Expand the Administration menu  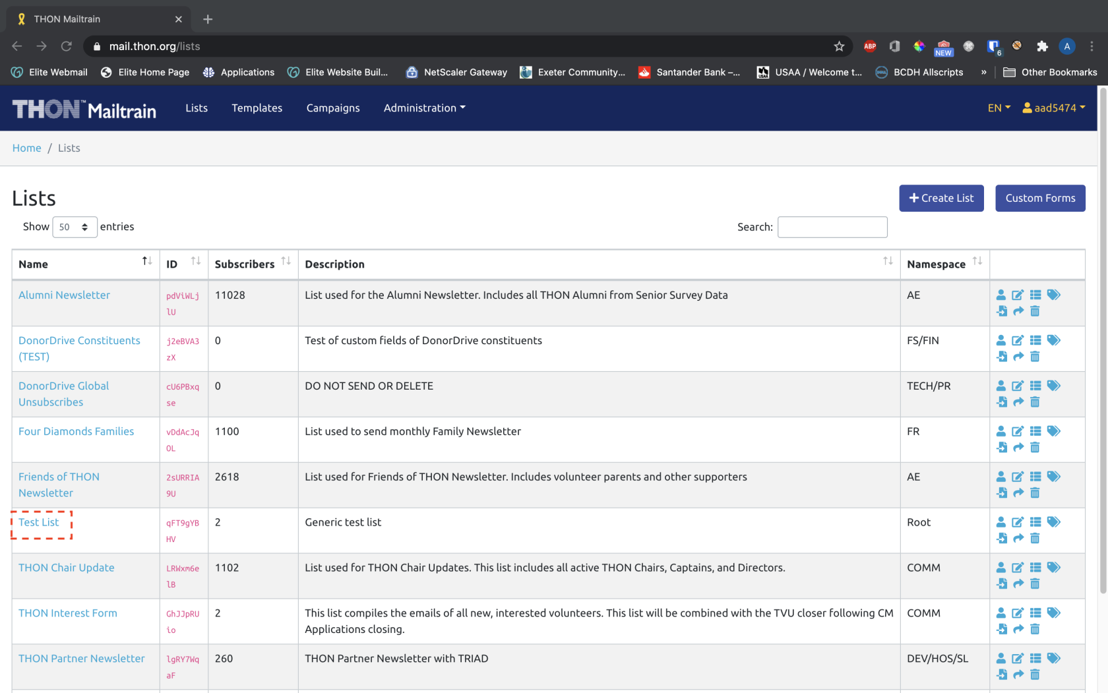pyautogui.click(x=425, y=107)
